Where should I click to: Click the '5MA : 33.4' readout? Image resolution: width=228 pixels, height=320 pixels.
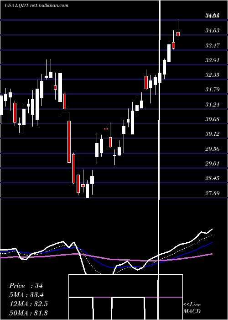[x=26, y=295]
